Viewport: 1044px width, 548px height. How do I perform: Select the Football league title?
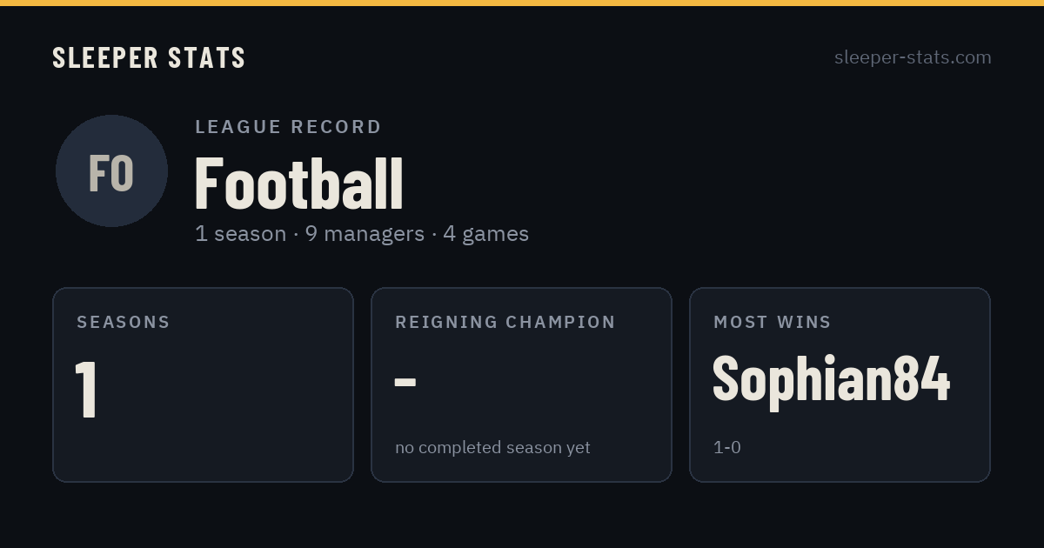click(298, 183)
